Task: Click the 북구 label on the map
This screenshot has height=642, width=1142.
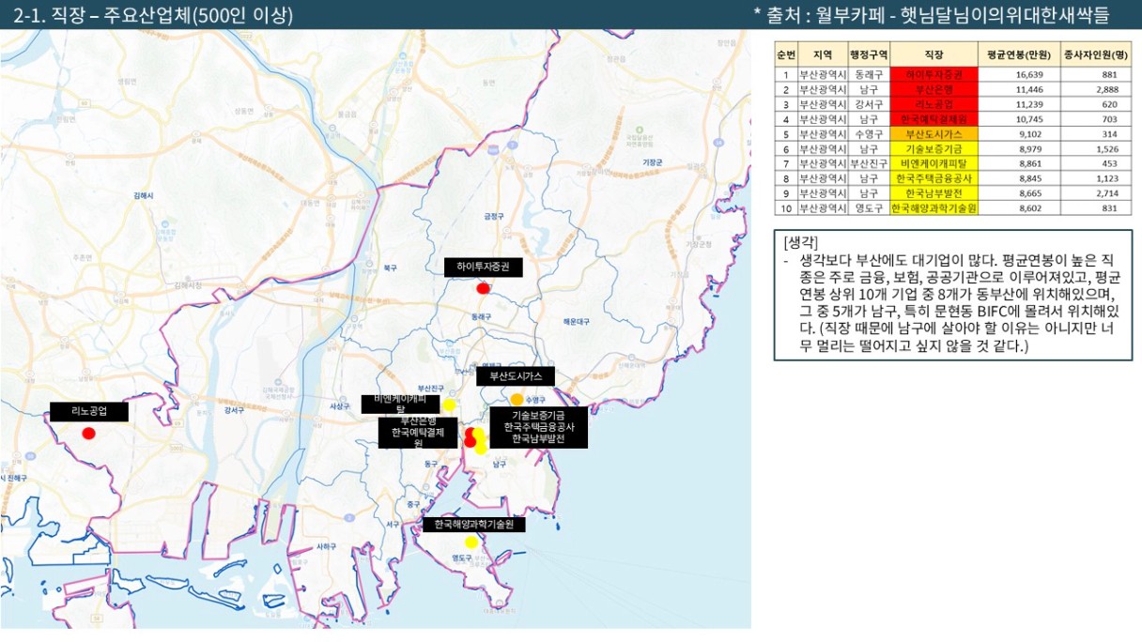Action: click(x=390, y=268)
